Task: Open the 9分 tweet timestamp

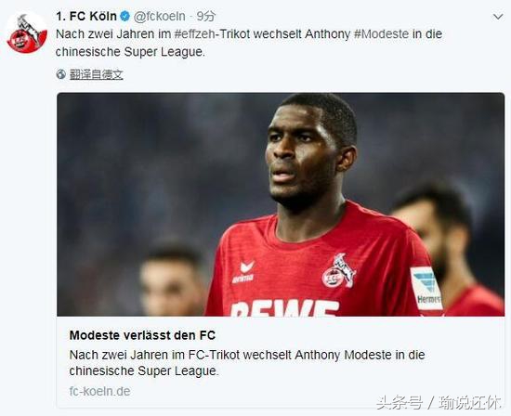Action: [206, 16]
